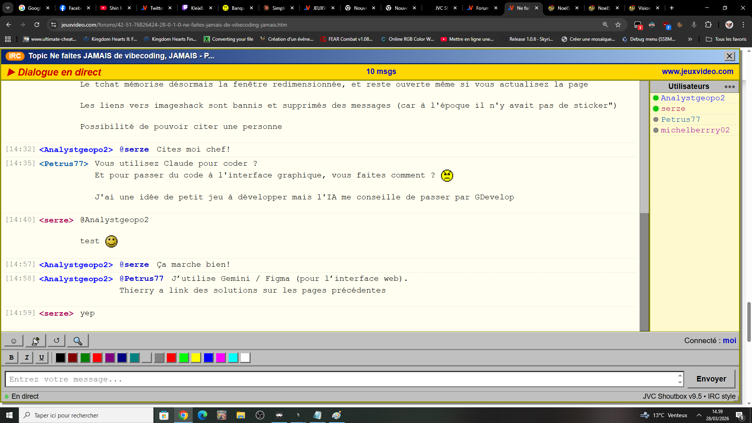
Task: Expand hidden bookmarks with the chevron
Action: coord(690,39)
